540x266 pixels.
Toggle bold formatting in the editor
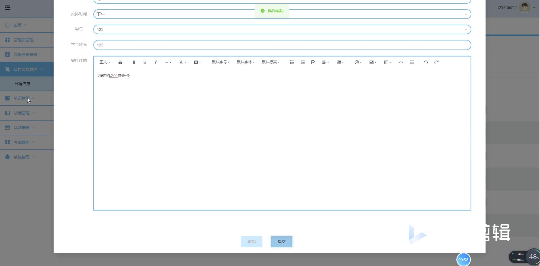[134, 62]
